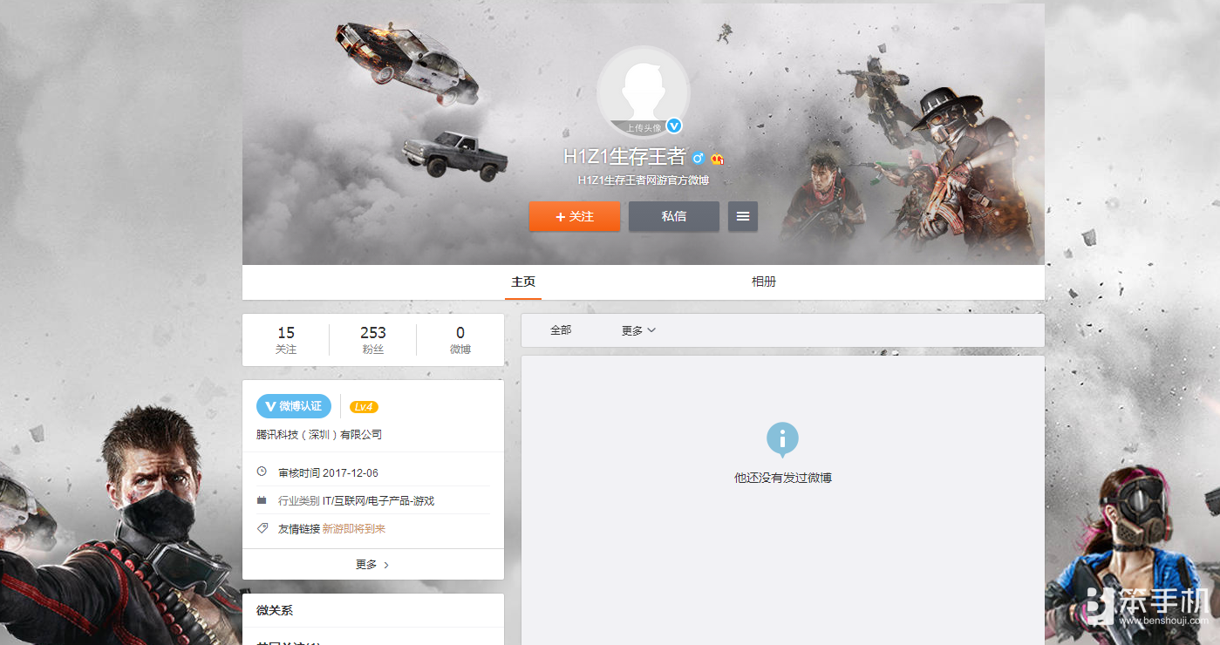Click the bio text H1Z1生存王者网游官方微博
1220x645 pixels.
coord(644,180)
